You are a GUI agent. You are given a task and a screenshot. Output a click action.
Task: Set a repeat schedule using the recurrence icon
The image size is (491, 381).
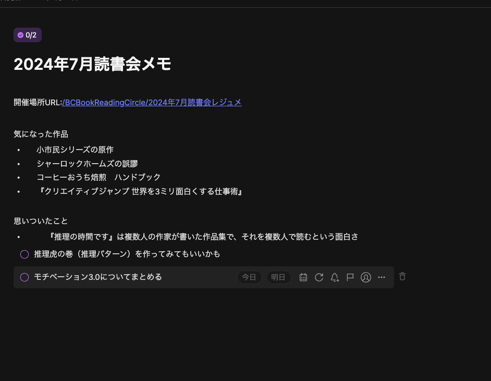(319, 277)
